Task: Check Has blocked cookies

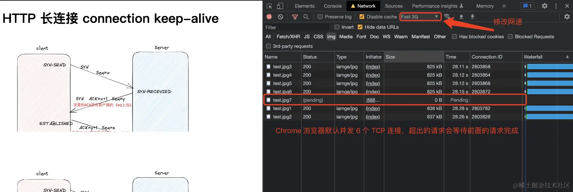Action: tap(454, 37)
